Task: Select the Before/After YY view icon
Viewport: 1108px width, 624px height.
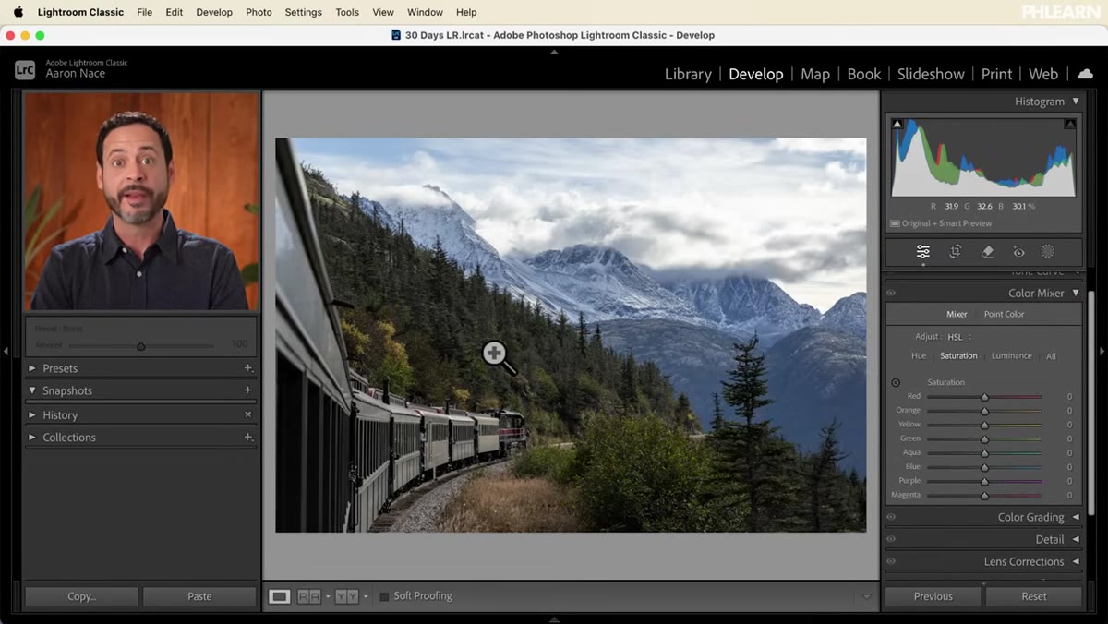Action: (346, 596)
